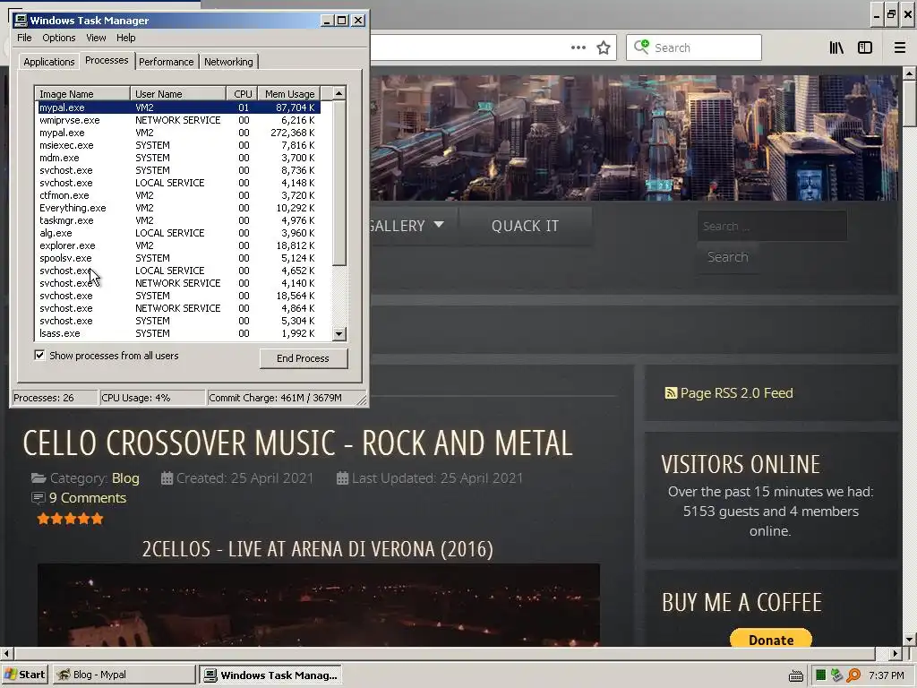The width and height of the screenshot is (917, 688).
Task: Click the process list scroll-down arrow
Action: tap(339, 334)
